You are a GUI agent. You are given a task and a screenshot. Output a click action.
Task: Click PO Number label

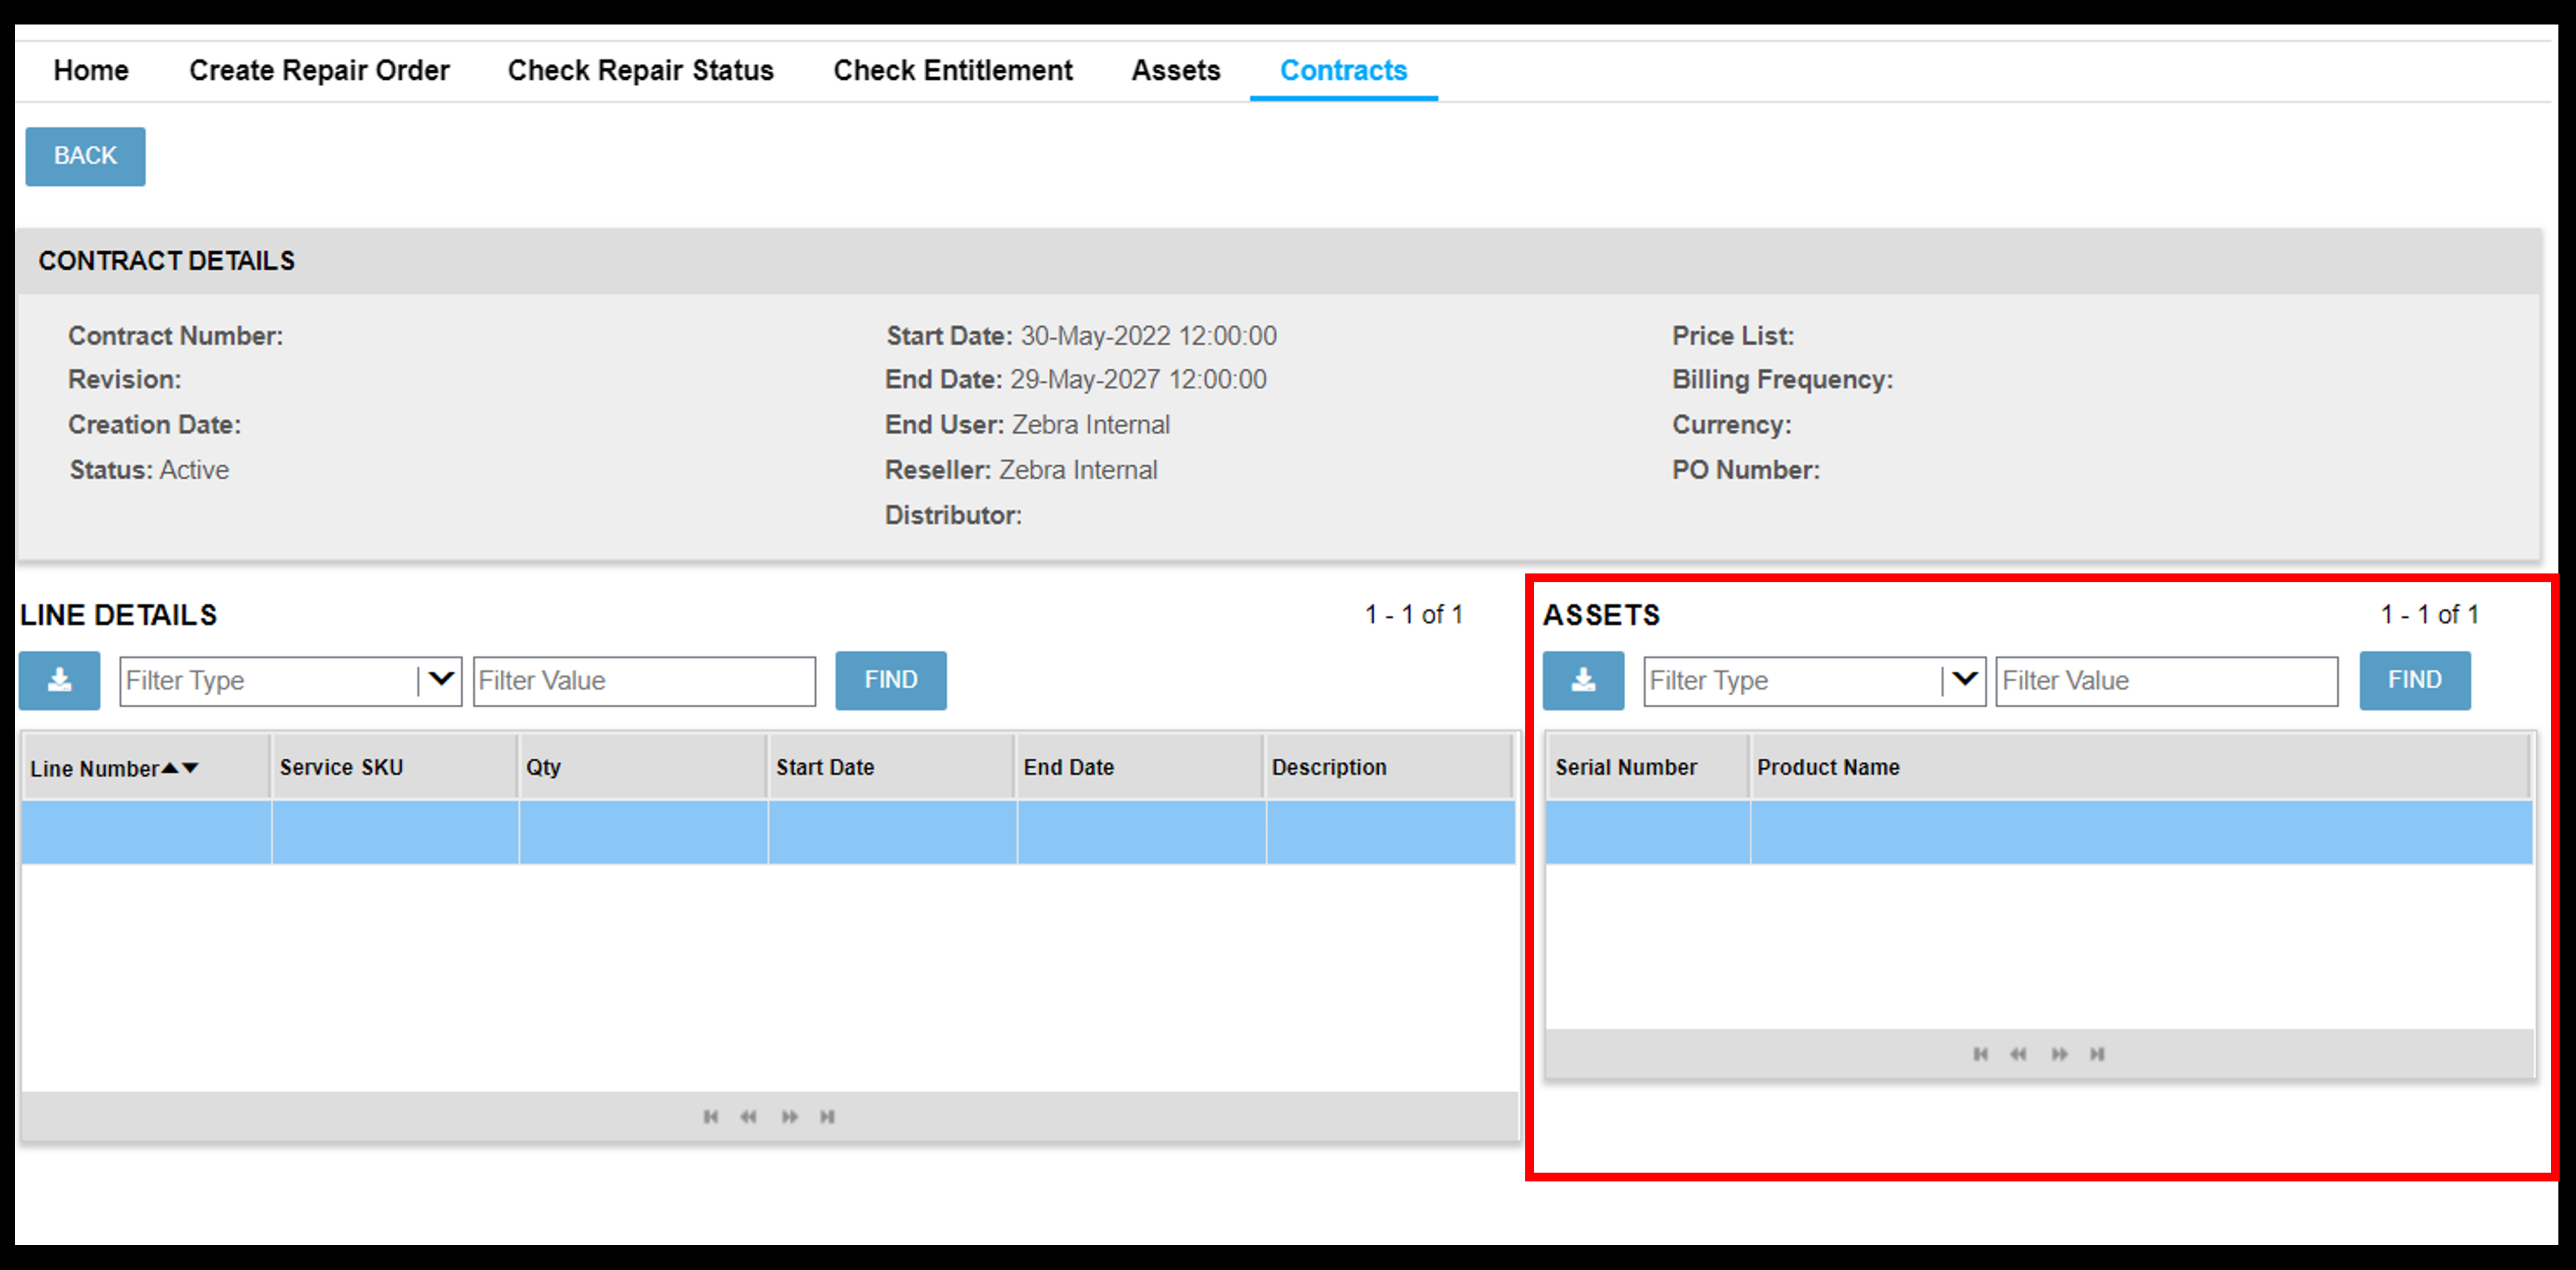tap(1746, 470)
